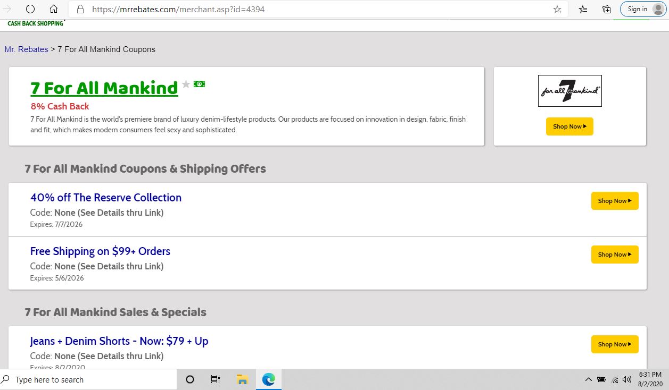The width and height of the screenshot is (669, 390).
Task: Click Shop Now for Free Shipping offer
Action: click(x=615, y=255)
